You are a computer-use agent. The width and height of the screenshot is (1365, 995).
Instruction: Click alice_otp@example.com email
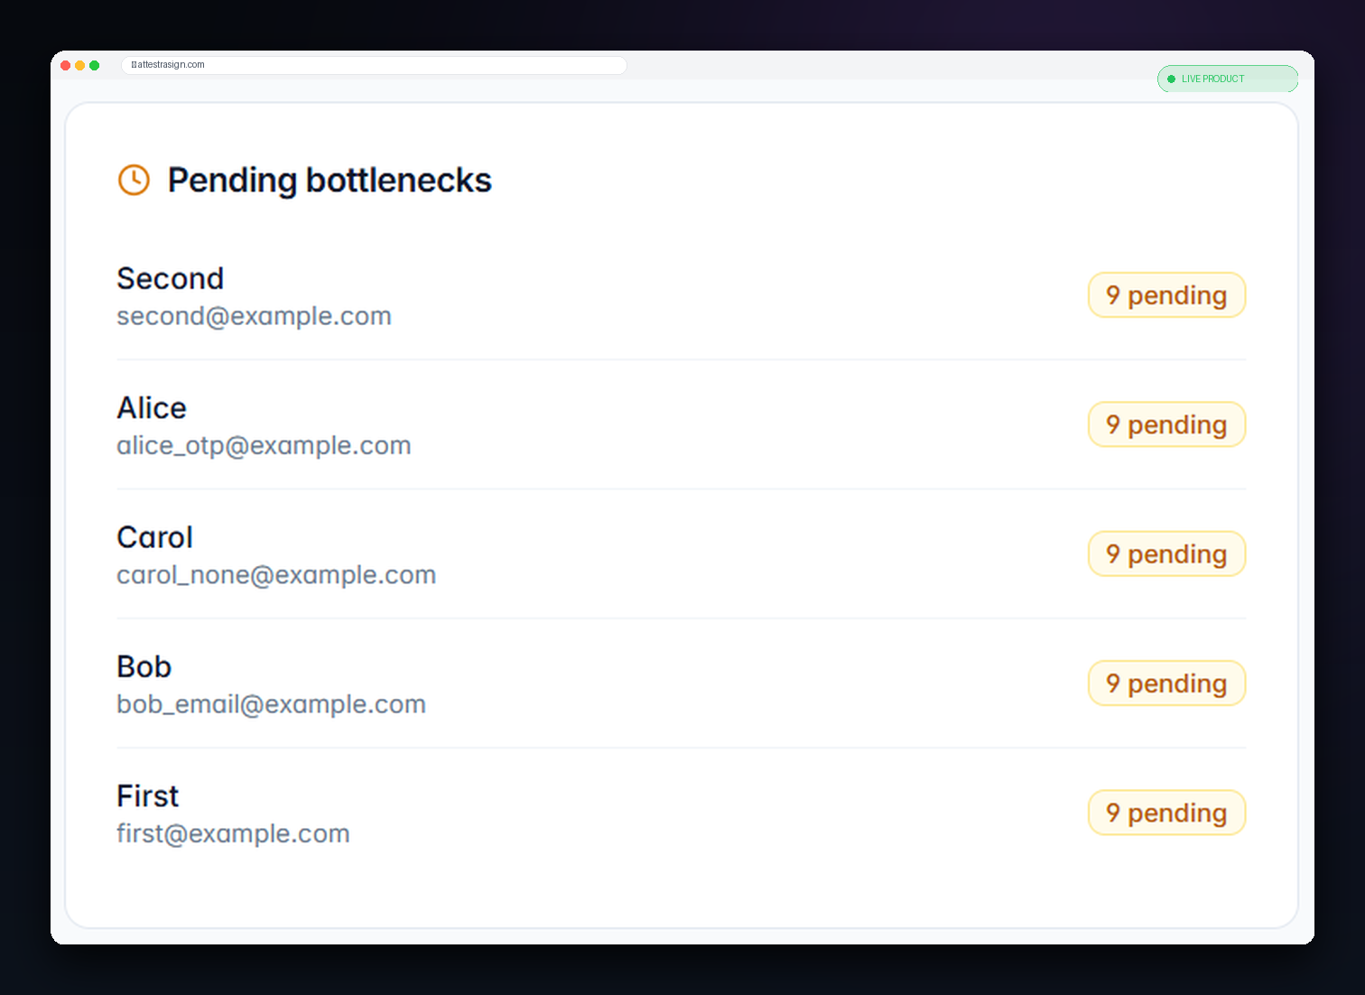point(264,445)
